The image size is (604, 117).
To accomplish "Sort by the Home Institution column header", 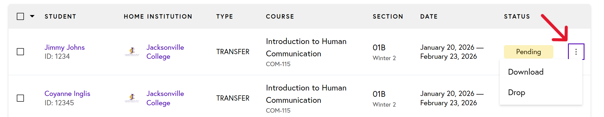I will pos(158,16).
